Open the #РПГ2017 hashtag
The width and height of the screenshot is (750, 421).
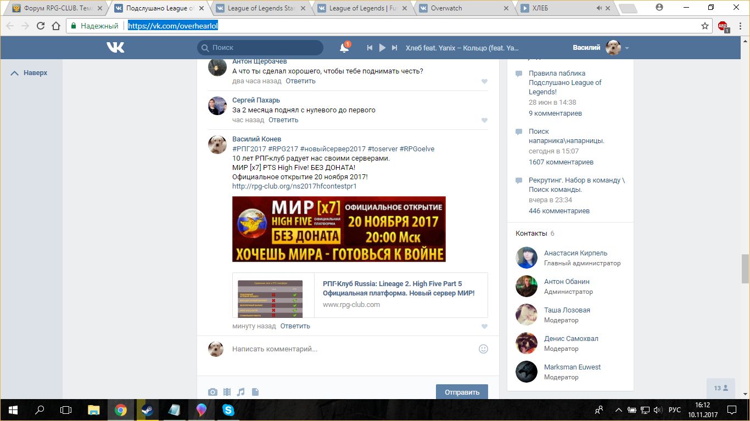249,149
